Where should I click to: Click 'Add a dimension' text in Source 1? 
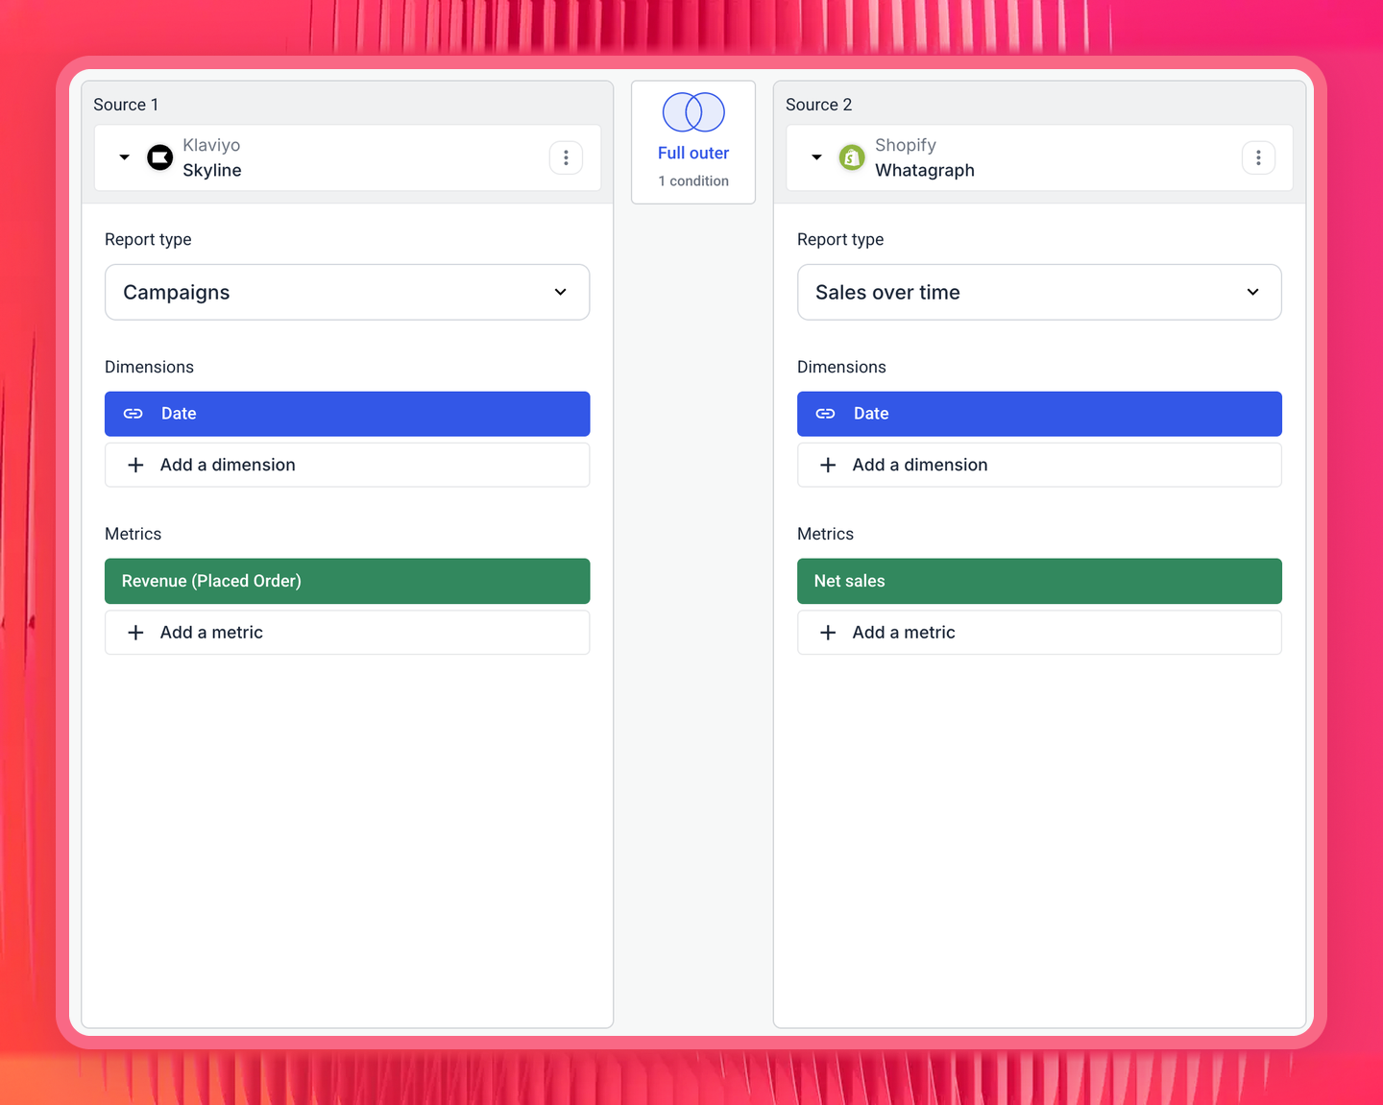click(x=228, y=465)
